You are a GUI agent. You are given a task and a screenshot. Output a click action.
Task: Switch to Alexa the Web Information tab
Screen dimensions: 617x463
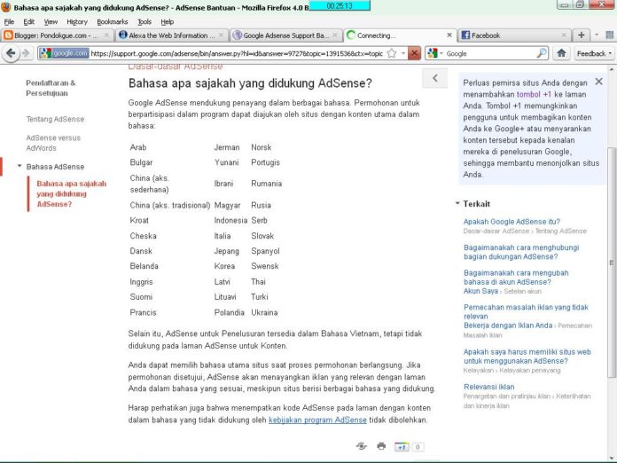[172, 35]
